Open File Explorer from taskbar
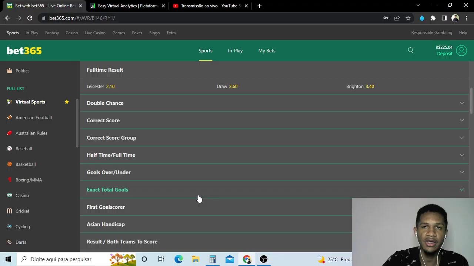The width and height of the screenshot is (474, 266). point(196,259)
